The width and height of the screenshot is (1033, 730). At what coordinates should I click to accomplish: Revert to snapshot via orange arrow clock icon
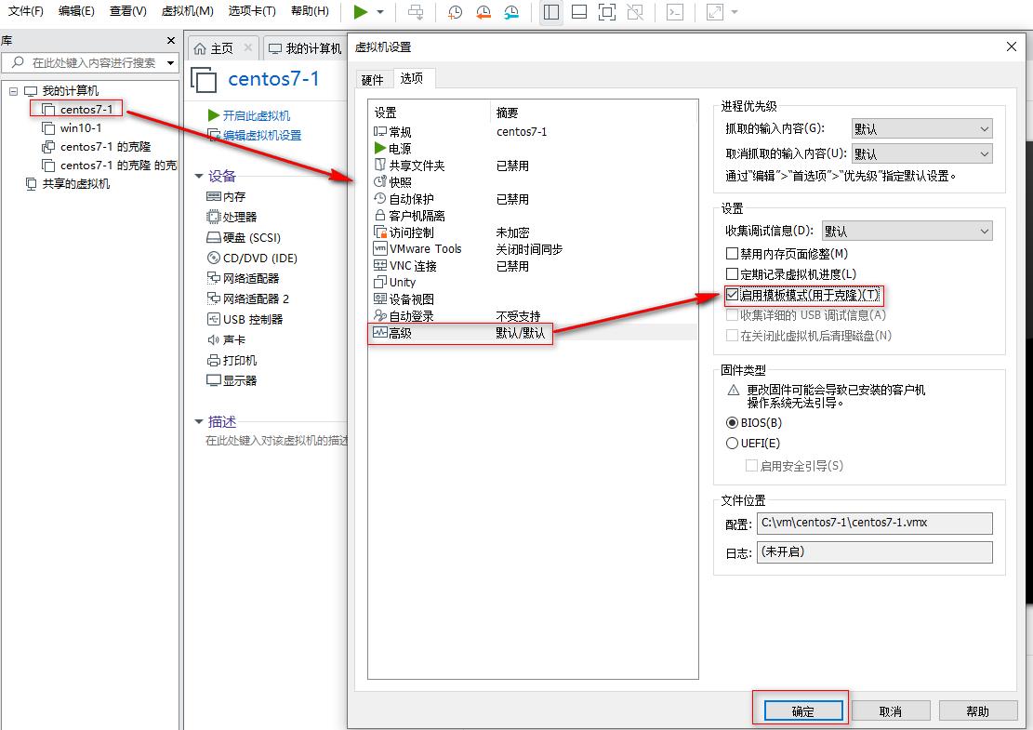483,13
